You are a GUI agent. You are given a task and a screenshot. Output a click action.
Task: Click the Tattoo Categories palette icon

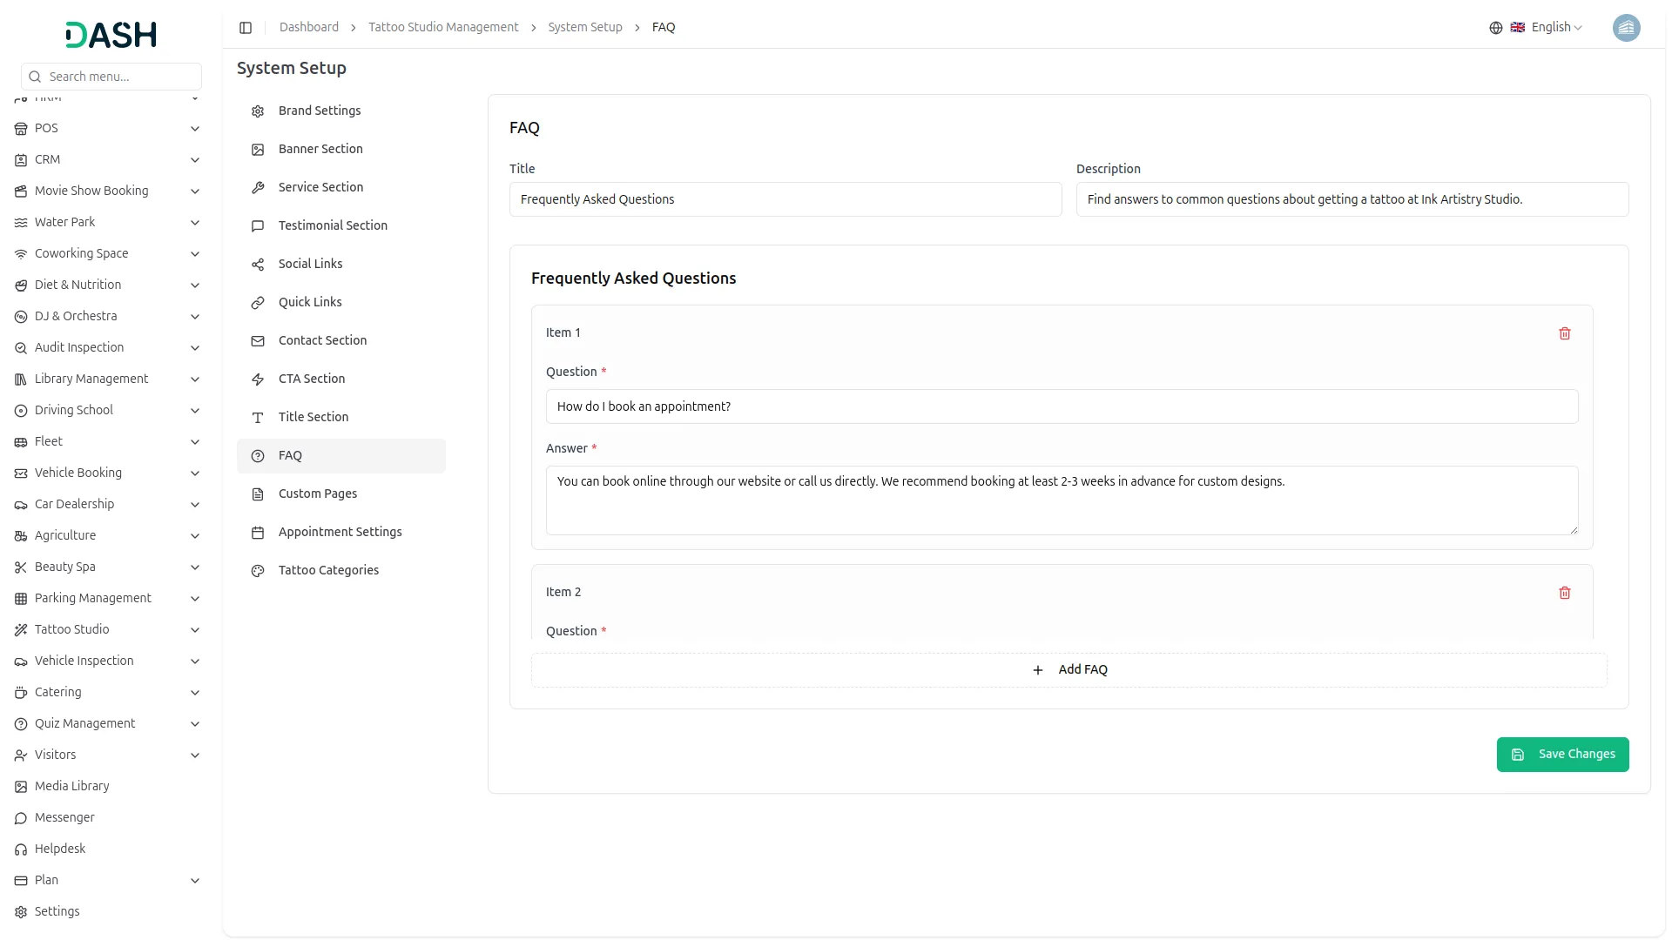(x=258, y=571)
